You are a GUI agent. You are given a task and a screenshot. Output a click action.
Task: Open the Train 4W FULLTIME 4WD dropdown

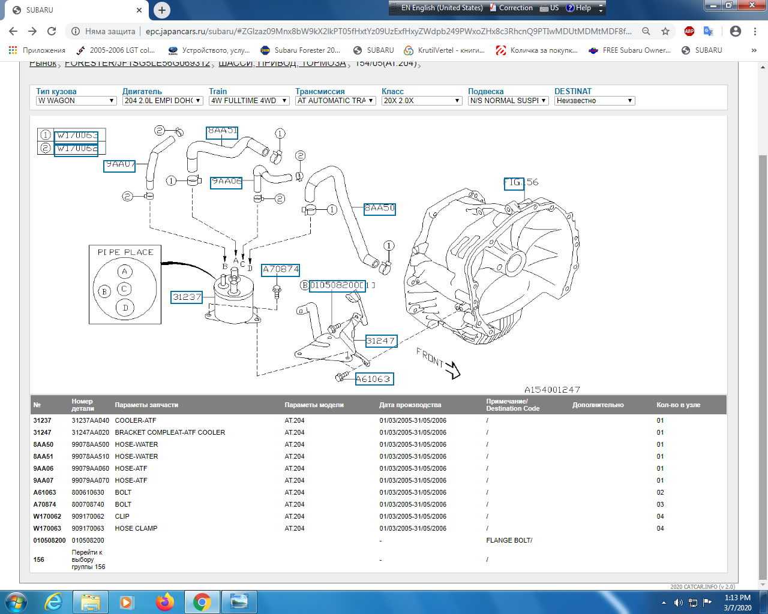(249, 101)
